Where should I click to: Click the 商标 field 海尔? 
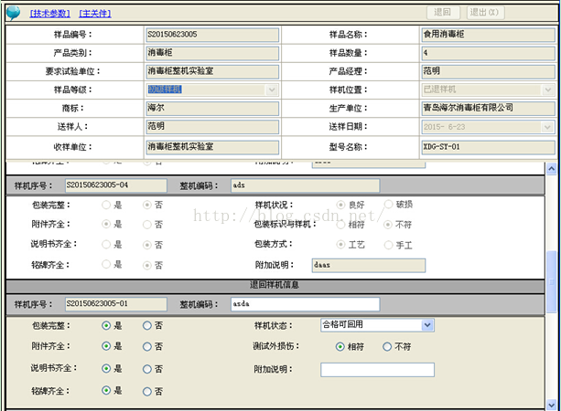212,108
